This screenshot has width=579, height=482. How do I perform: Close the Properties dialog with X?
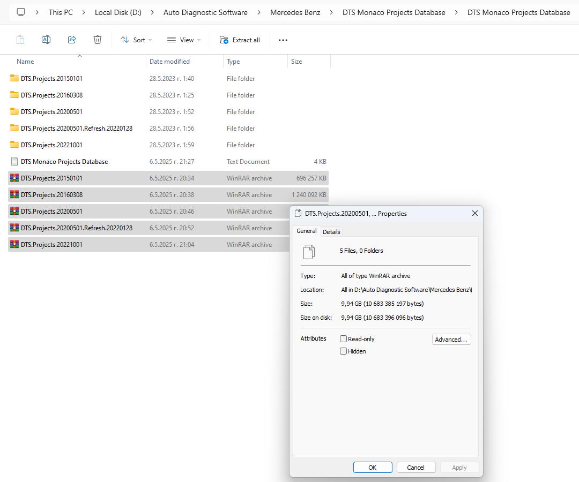(474, 213)
